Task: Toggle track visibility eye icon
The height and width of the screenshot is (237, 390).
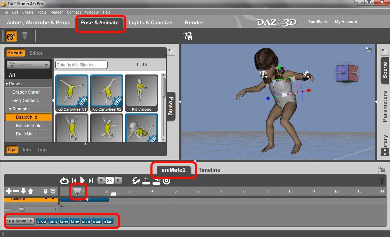Action: pyautogui.click(x=53, y=191)
